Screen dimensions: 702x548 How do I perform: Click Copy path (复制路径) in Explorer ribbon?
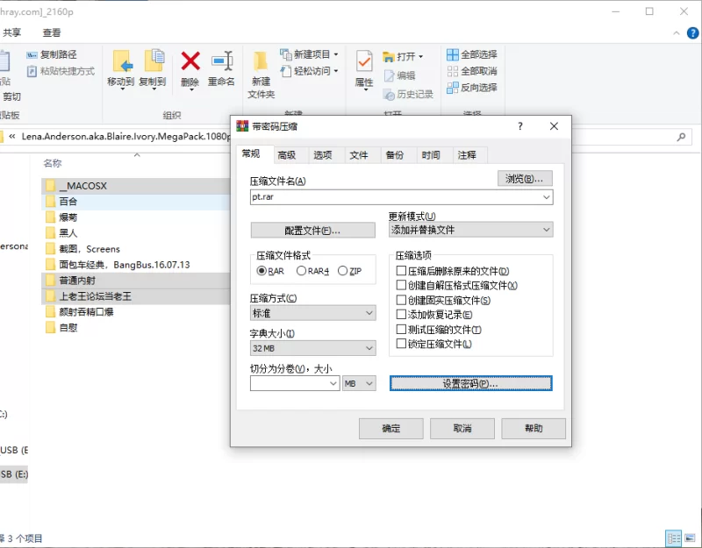click(x=52, y=54)
